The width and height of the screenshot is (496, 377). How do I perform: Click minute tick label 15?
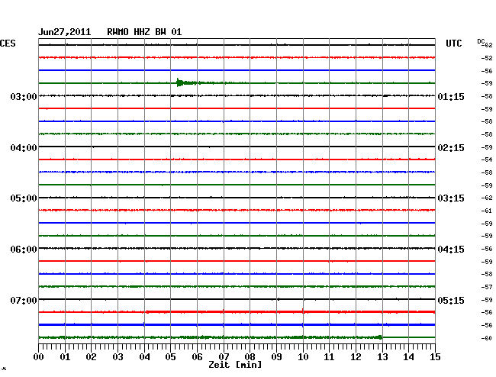click(435, 356)
